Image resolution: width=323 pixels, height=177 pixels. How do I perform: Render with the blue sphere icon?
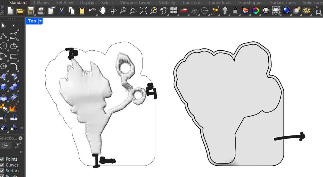click(286, 11)
